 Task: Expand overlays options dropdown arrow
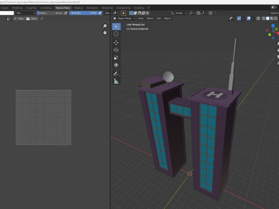[x=252, y=19]
